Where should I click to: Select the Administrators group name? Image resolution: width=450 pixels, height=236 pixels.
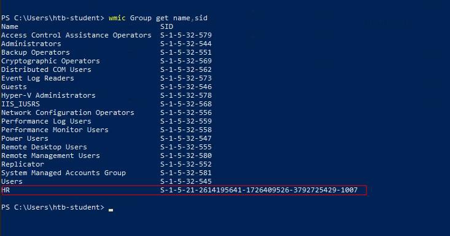(31, 44)
